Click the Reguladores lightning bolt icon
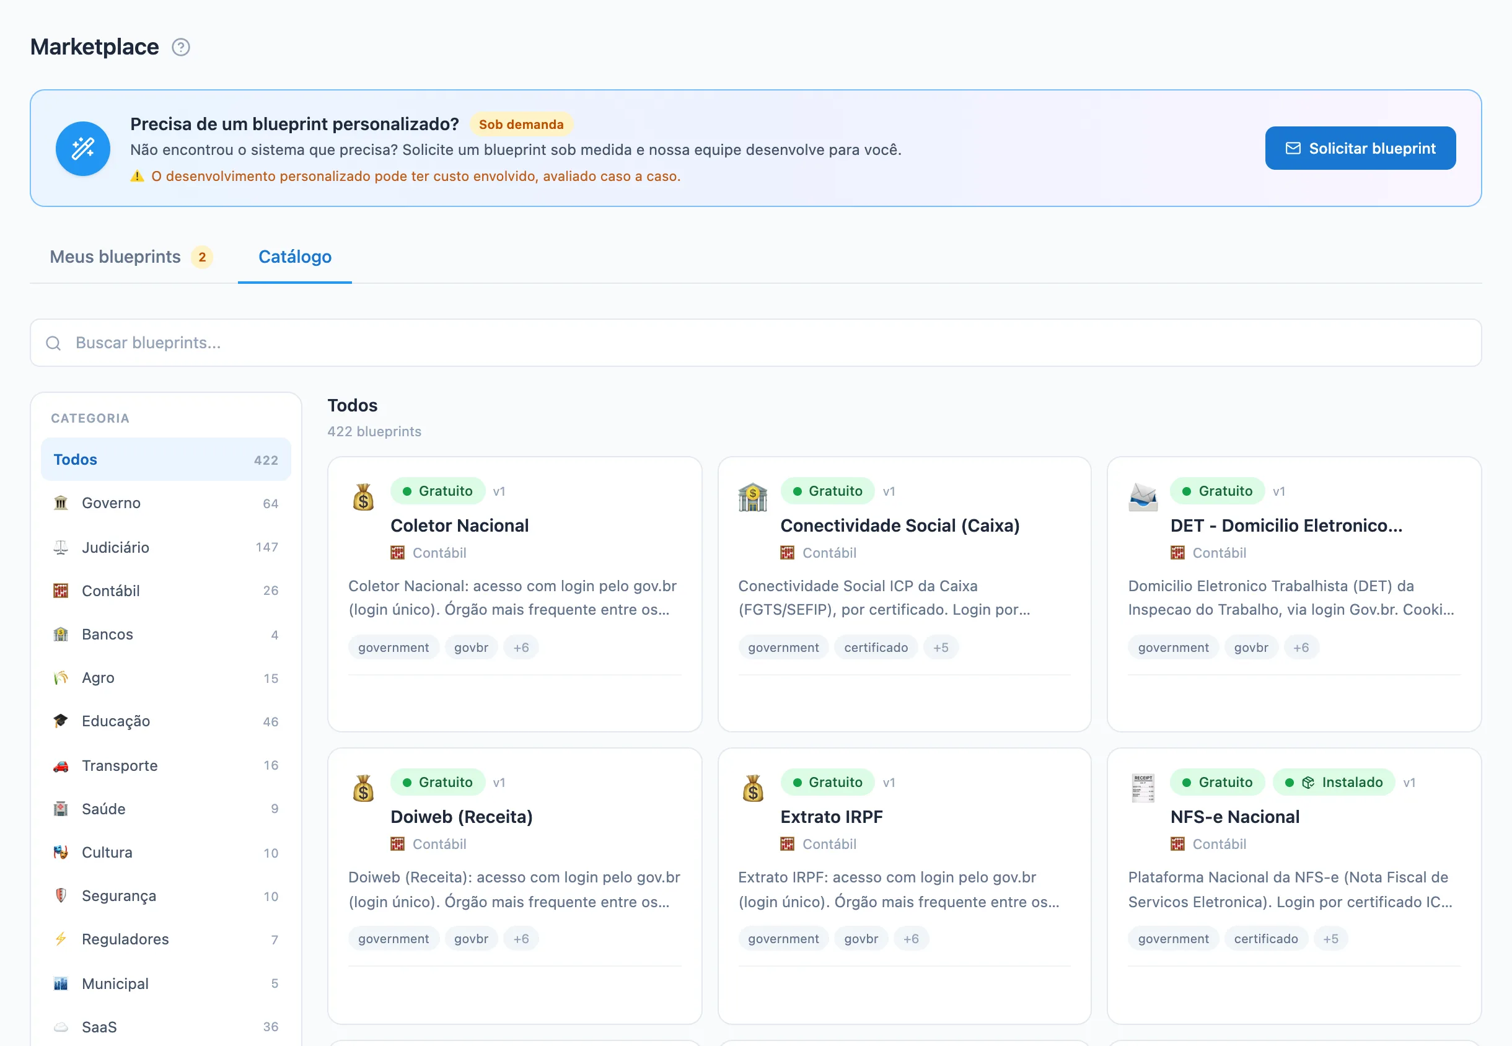 [x=61, y=939]
